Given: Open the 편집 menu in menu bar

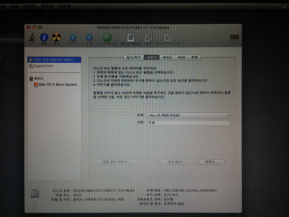Looking at the screenshot, I should (x=14, y=6).
